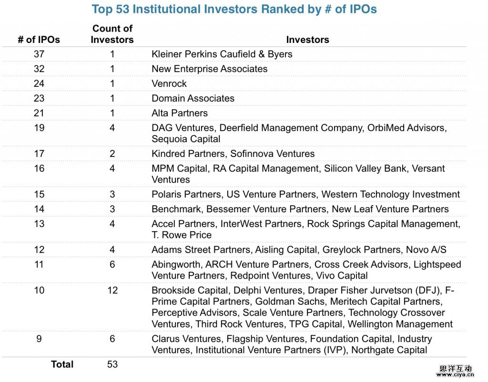Click the '# of IPOs' column header
Image resolution: width=488 pixels, height=382 pixels.
(x=39, y=40)
